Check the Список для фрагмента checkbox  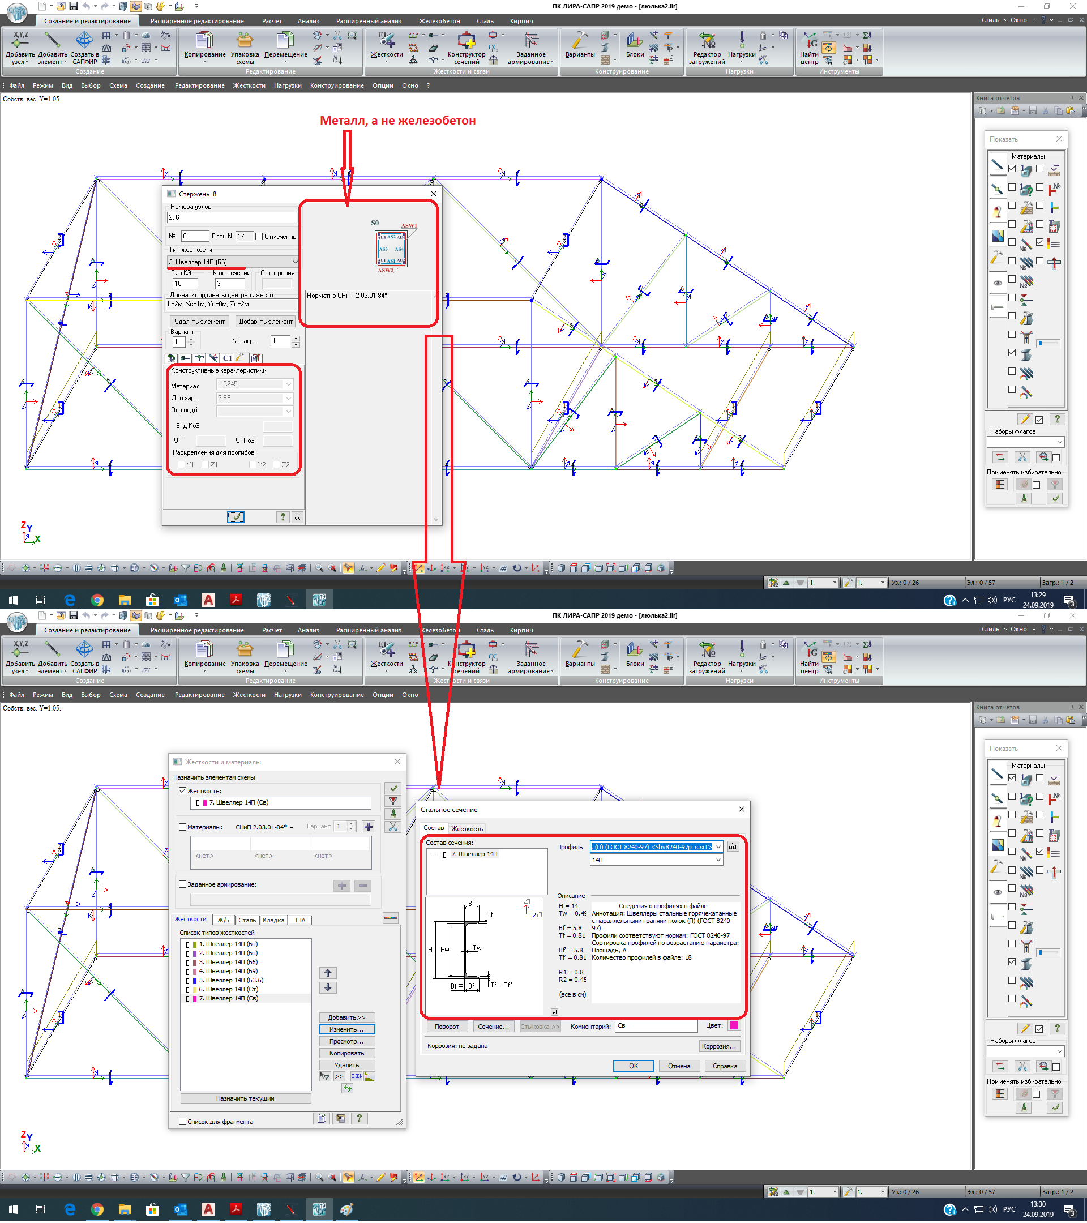point(183,1121)
